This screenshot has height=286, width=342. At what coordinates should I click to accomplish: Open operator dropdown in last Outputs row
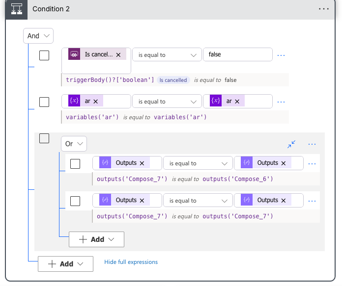(198, 200)
